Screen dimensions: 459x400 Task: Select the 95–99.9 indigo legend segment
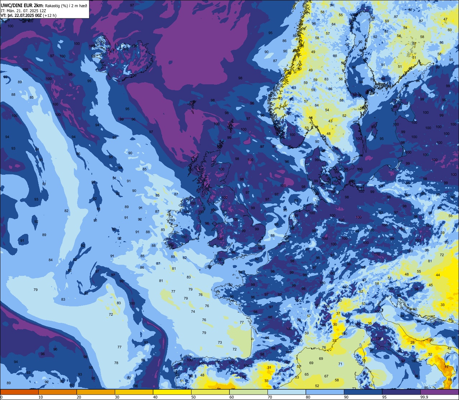pos(401,392)
